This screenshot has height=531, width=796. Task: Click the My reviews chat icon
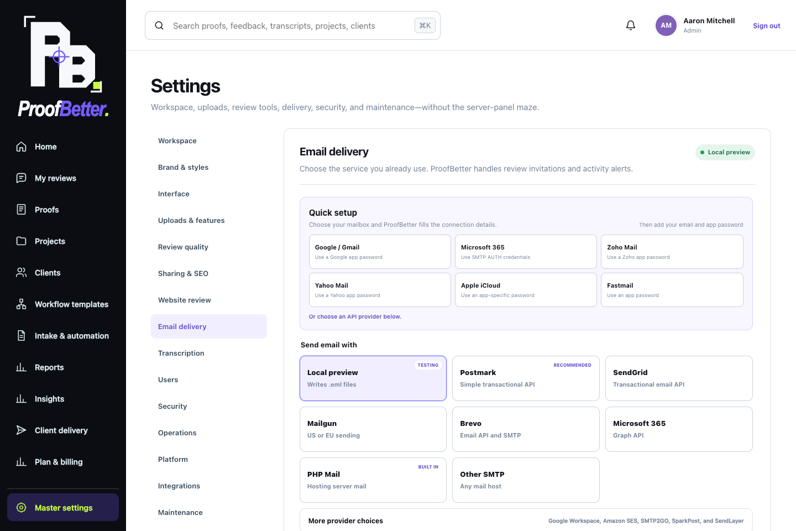pyautogui.click(x=22, y=178)
